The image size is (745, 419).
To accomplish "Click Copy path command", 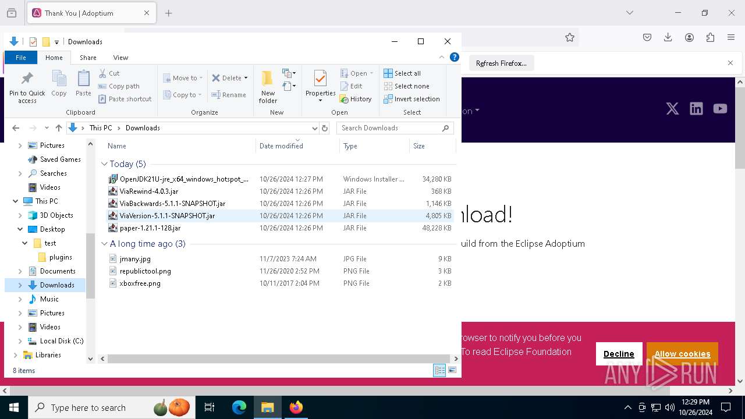I will coord(119,86).
